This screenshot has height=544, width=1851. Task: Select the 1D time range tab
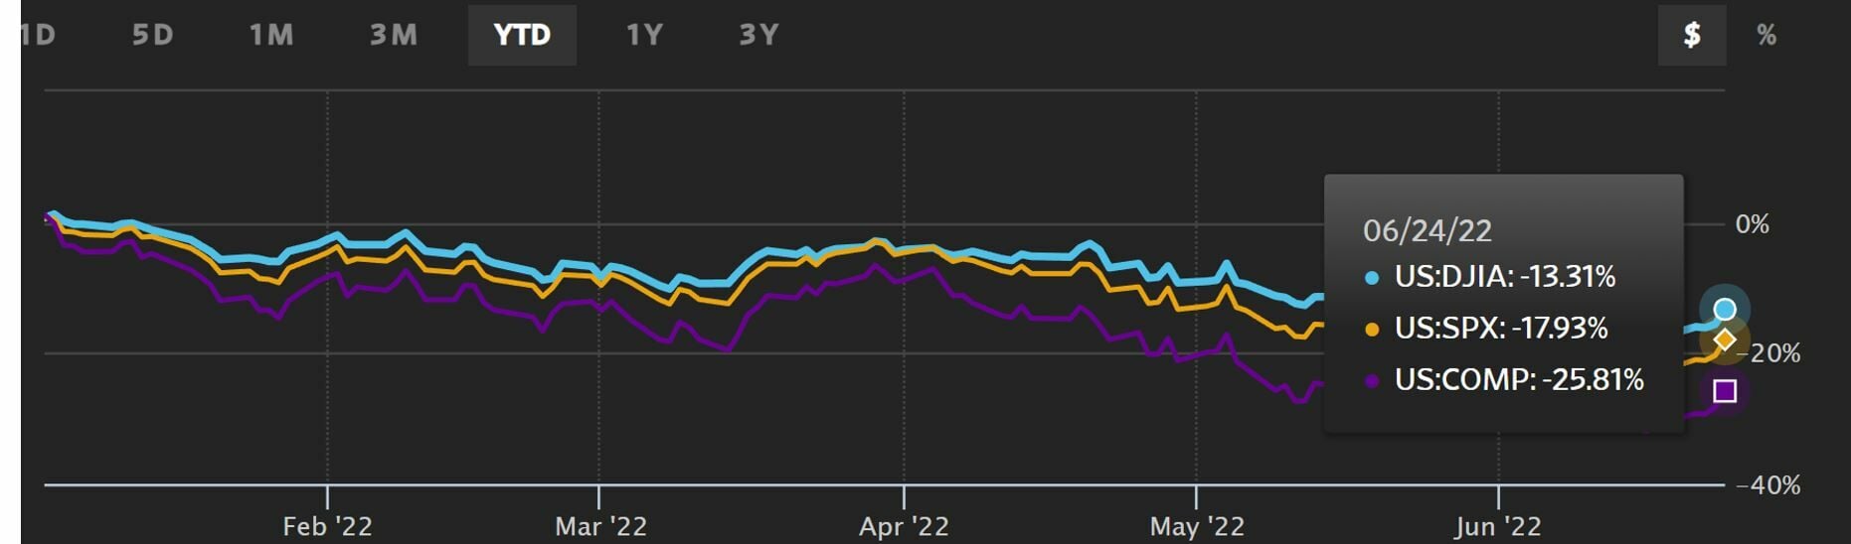click(38, 35)
